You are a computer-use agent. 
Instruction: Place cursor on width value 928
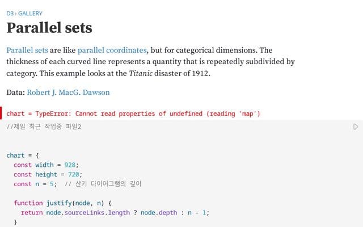[x=70, y=165]
